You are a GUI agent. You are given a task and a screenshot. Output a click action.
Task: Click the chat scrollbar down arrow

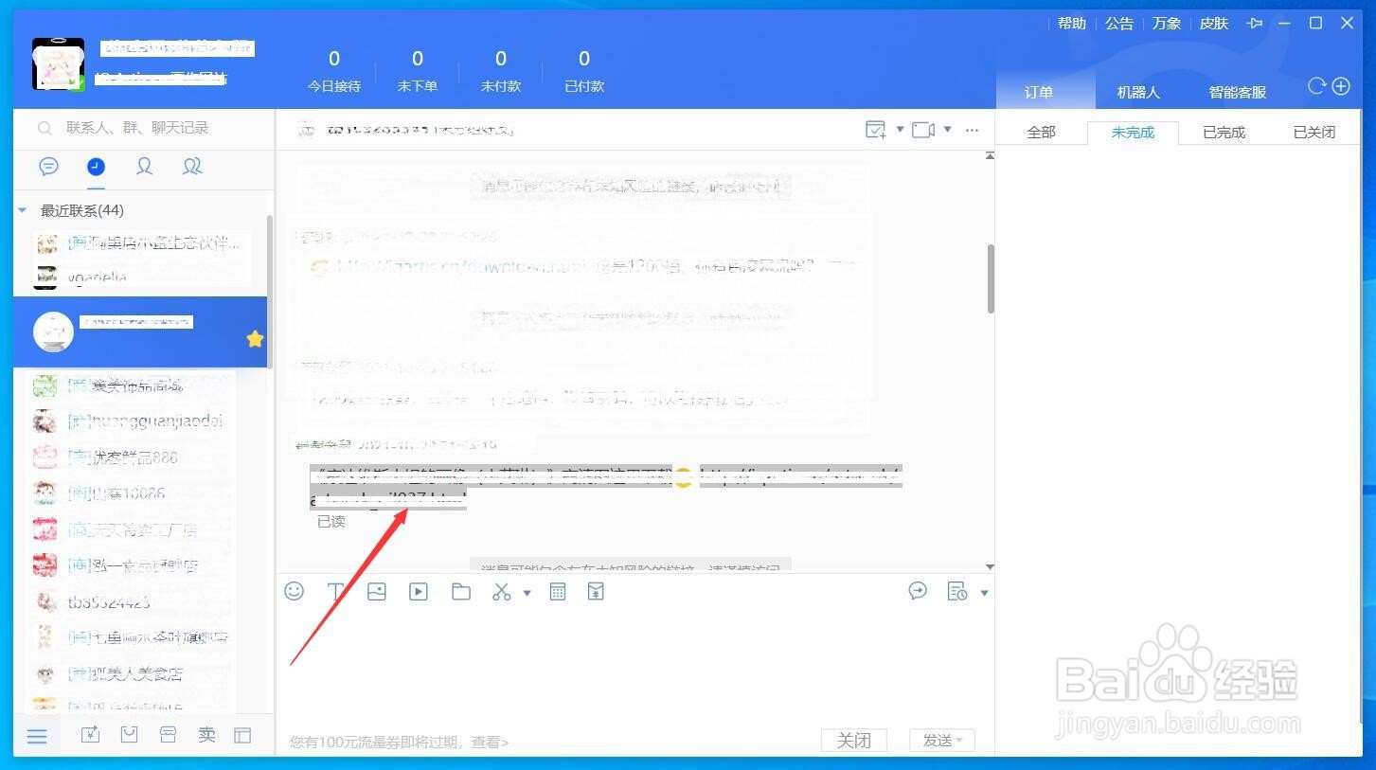point(991,566)
